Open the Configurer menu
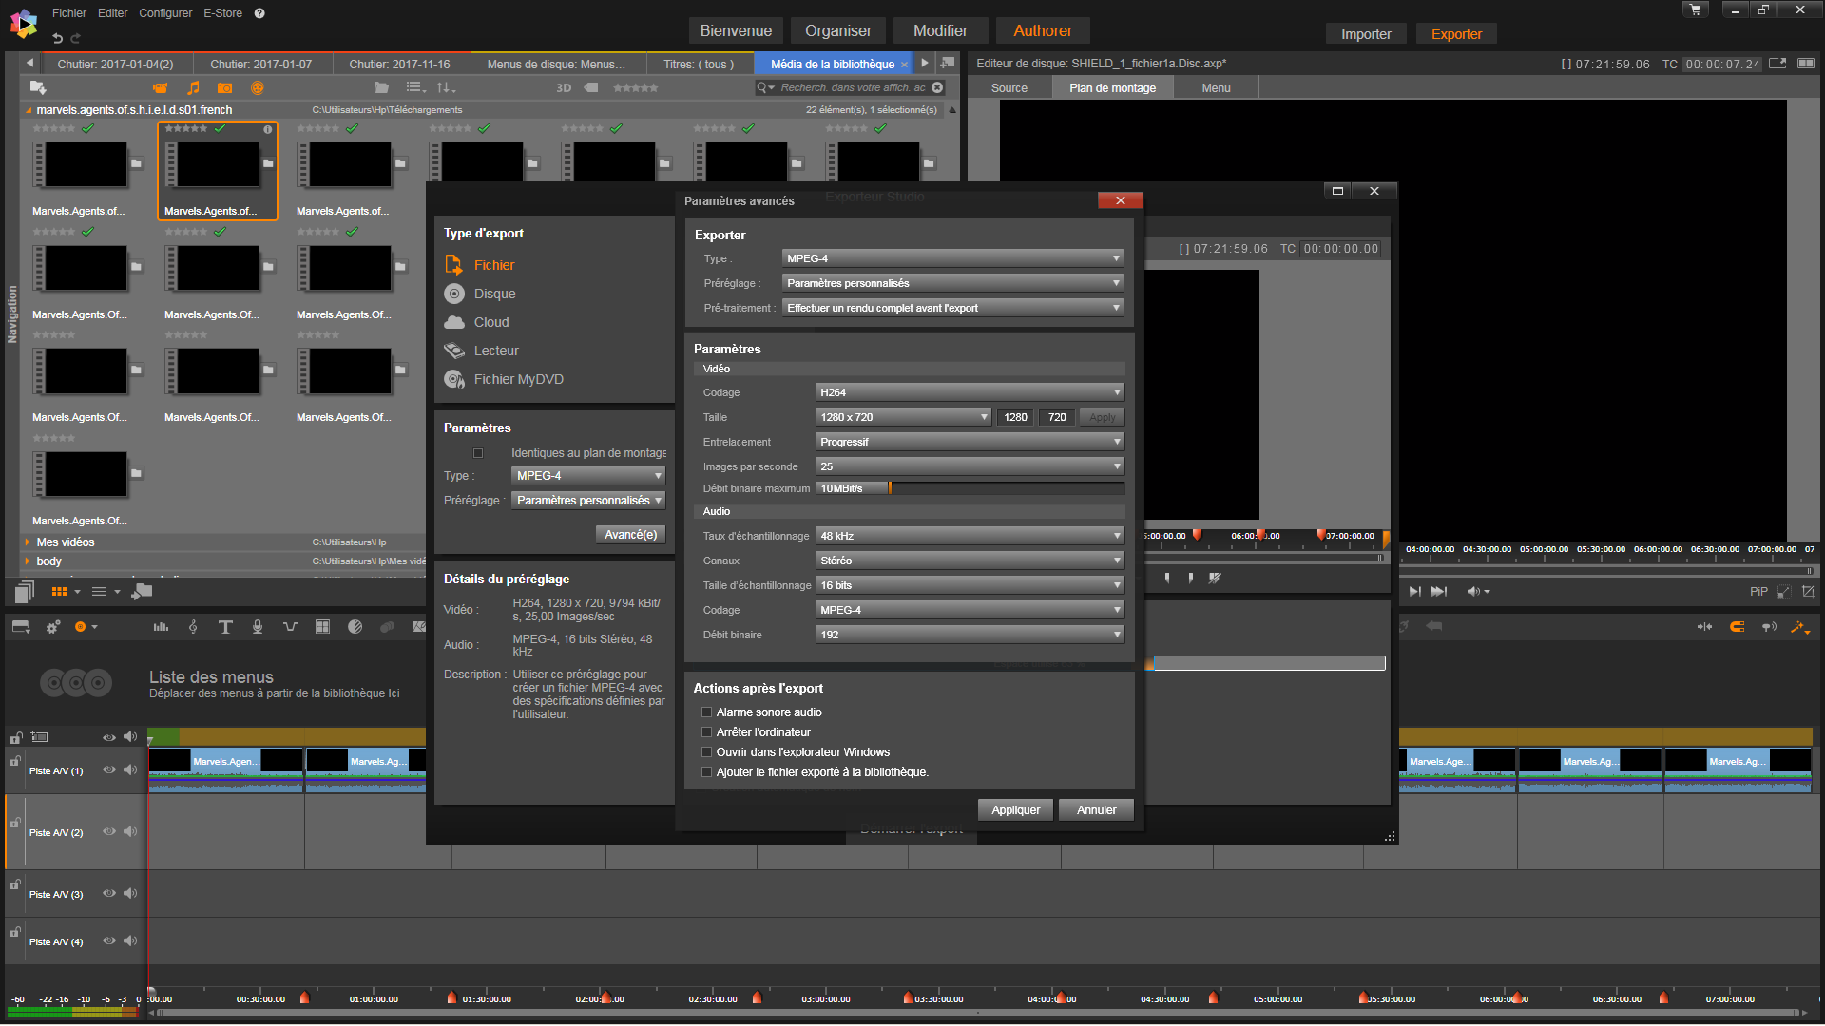The height and width of the screenshot is (1026, 1825). [165, 13]
